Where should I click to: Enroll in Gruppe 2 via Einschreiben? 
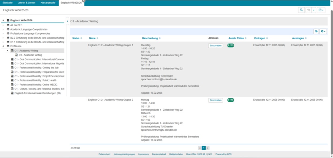(216, 100)
